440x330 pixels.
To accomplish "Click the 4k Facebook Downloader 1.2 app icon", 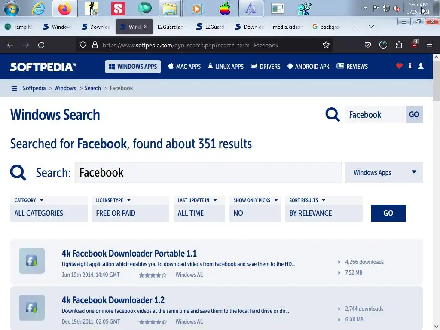I will tap(32, 308).
